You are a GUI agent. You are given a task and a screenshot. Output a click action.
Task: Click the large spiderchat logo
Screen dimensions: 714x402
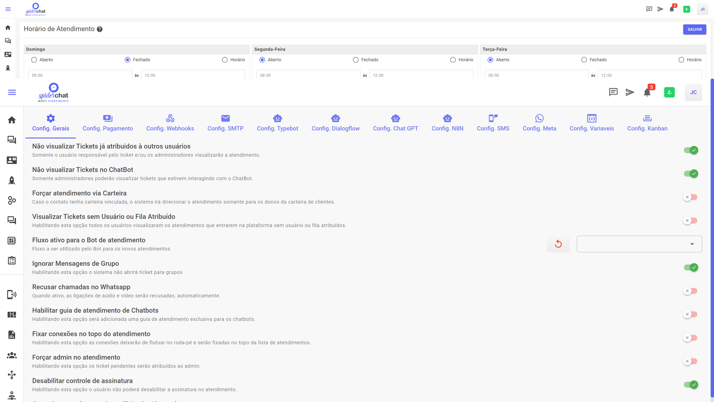coord(54,92)
